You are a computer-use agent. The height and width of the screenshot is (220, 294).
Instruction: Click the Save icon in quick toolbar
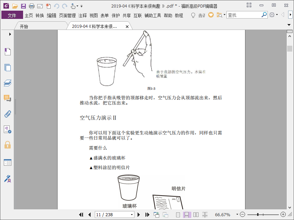pyautogui.click(x=23, y=6)
